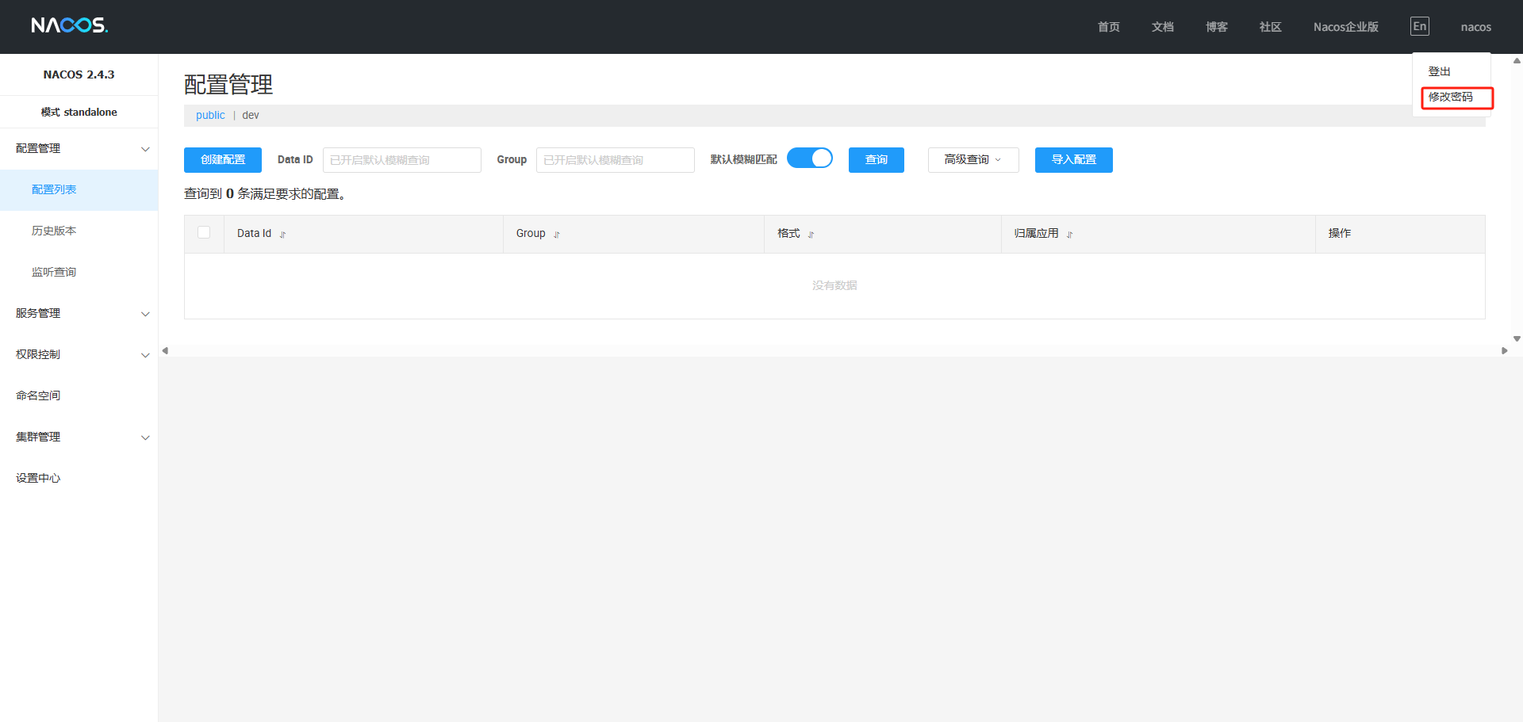
Task: Tick the select-all checkbox in table header
Action: click(204, 232)
